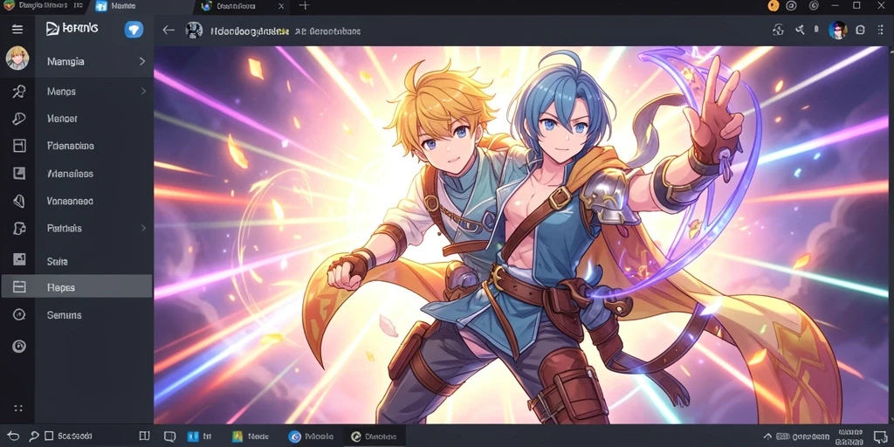Click the back arrow beside the title
Viewport: 894px width, 447px height.
168,31
